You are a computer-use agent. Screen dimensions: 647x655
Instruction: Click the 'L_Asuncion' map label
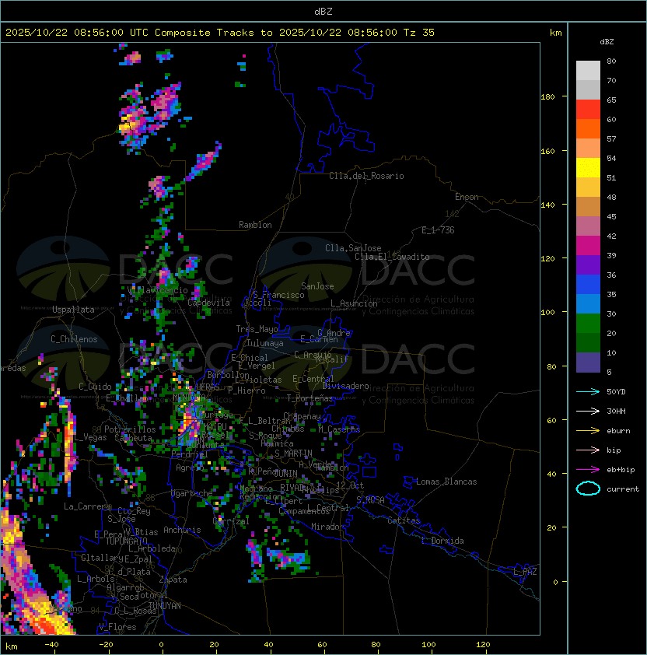[x=354, y=303]
